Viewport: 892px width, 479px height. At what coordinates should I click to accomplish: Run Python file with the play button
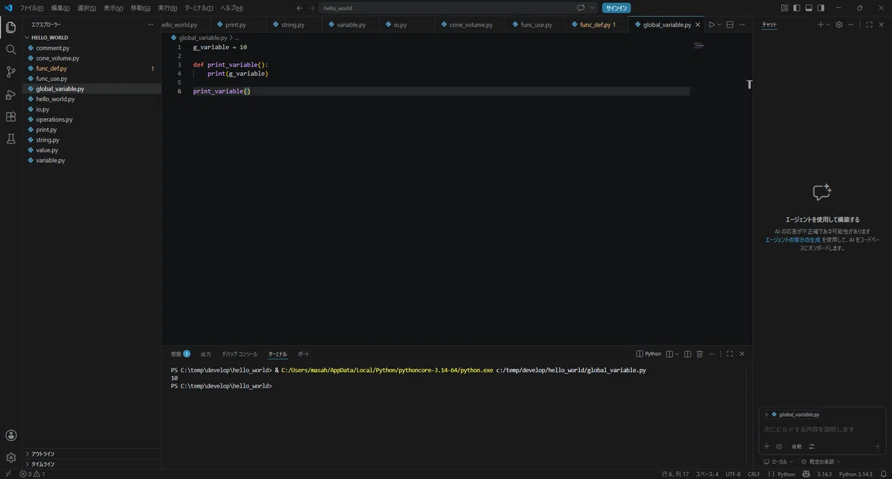(x=711, y=25)
